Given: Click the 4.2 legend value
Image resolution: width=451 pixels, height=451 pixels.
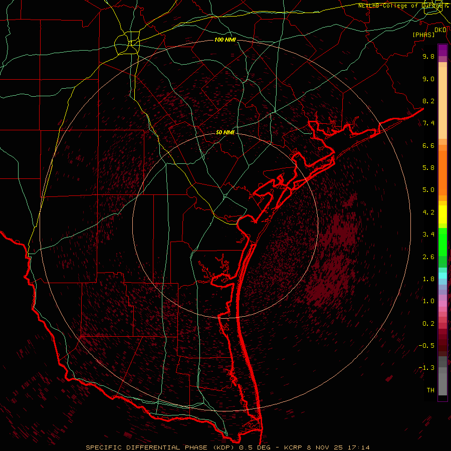Looking at the screenshot, I should (428, 212).
